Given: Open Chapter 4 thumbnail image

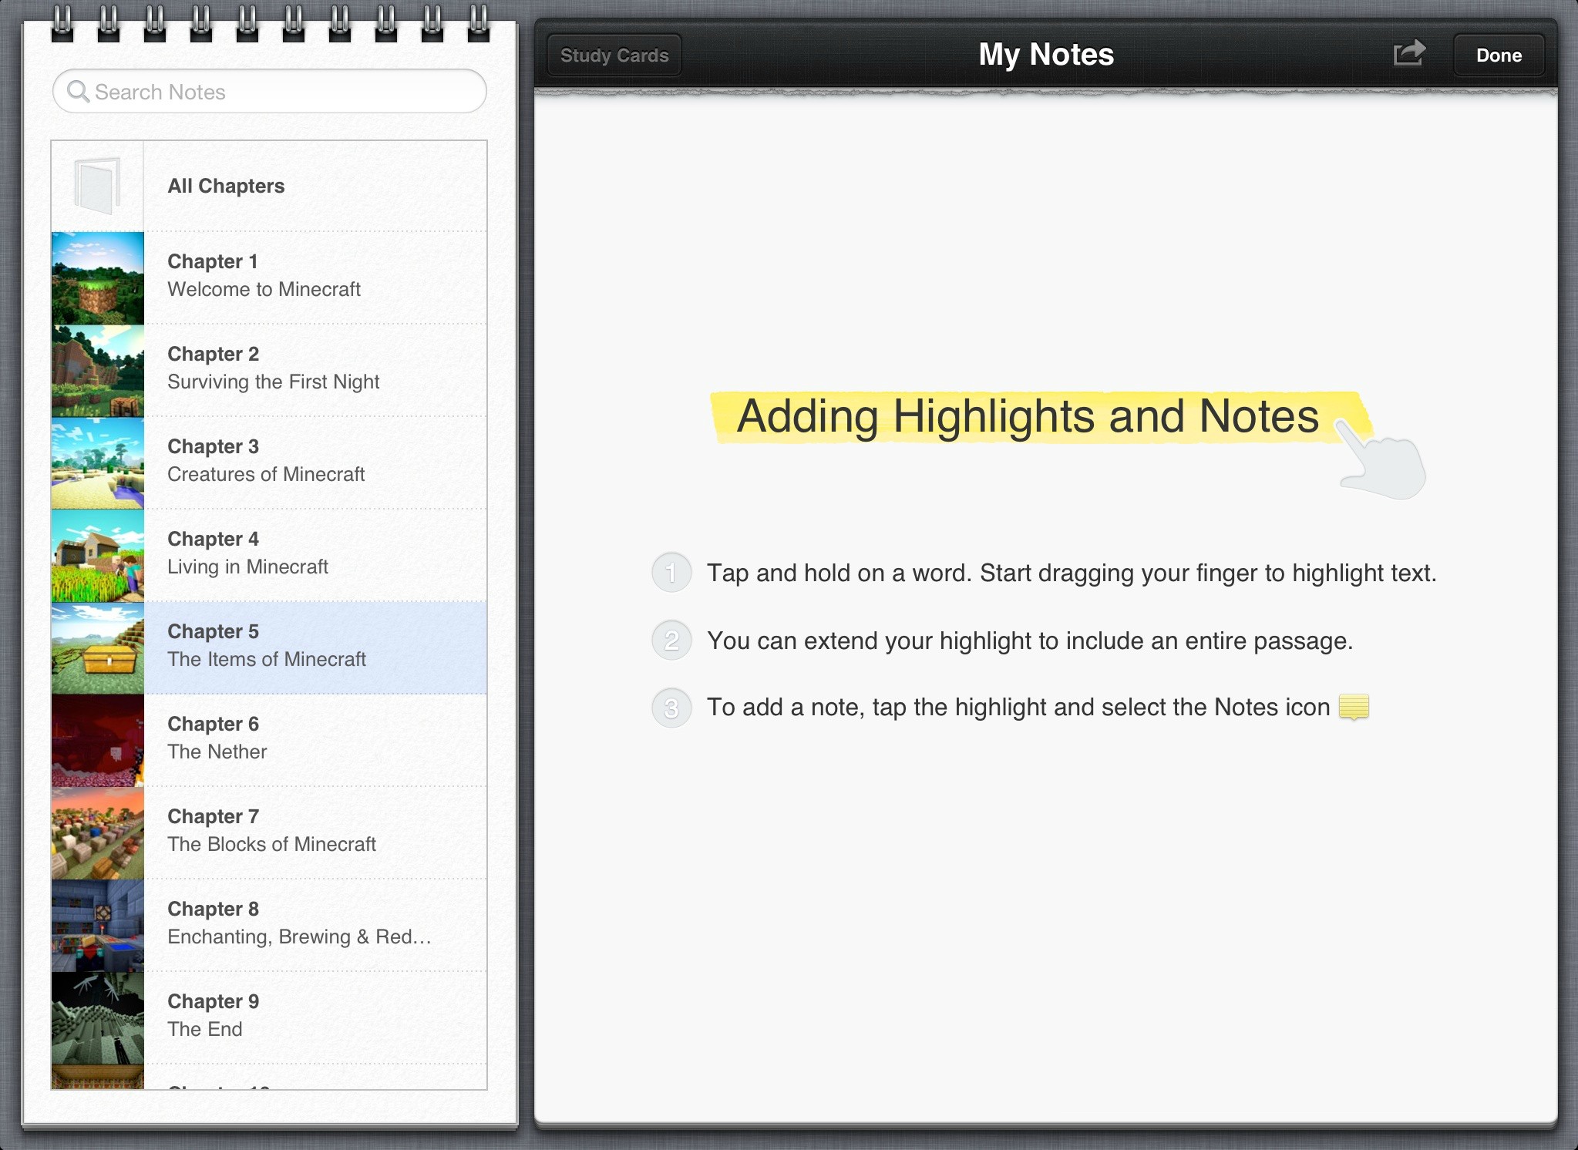Looking at the screenshot, I should tap(98, 556).
